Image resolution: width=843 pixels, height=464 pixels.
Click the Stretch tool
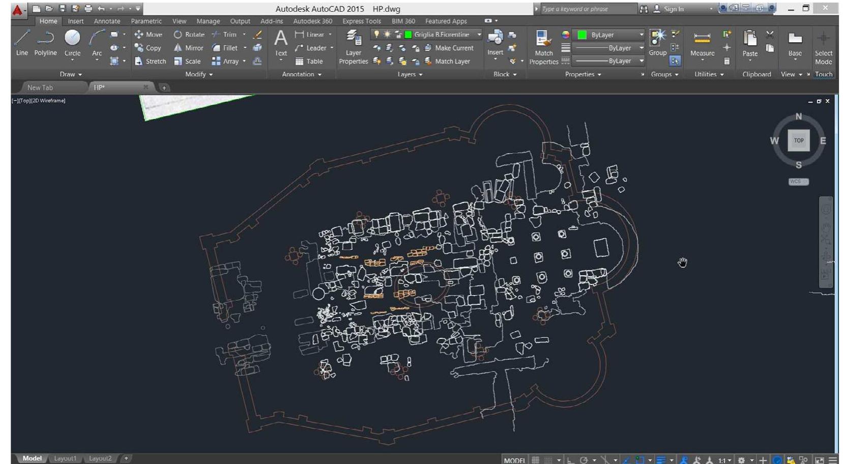[150, 61]
